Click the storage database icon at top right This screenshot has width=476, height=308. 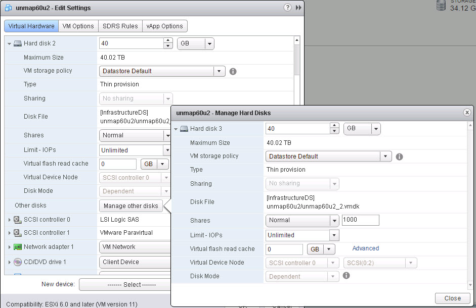pyautogui.click(x=441, y=5)
